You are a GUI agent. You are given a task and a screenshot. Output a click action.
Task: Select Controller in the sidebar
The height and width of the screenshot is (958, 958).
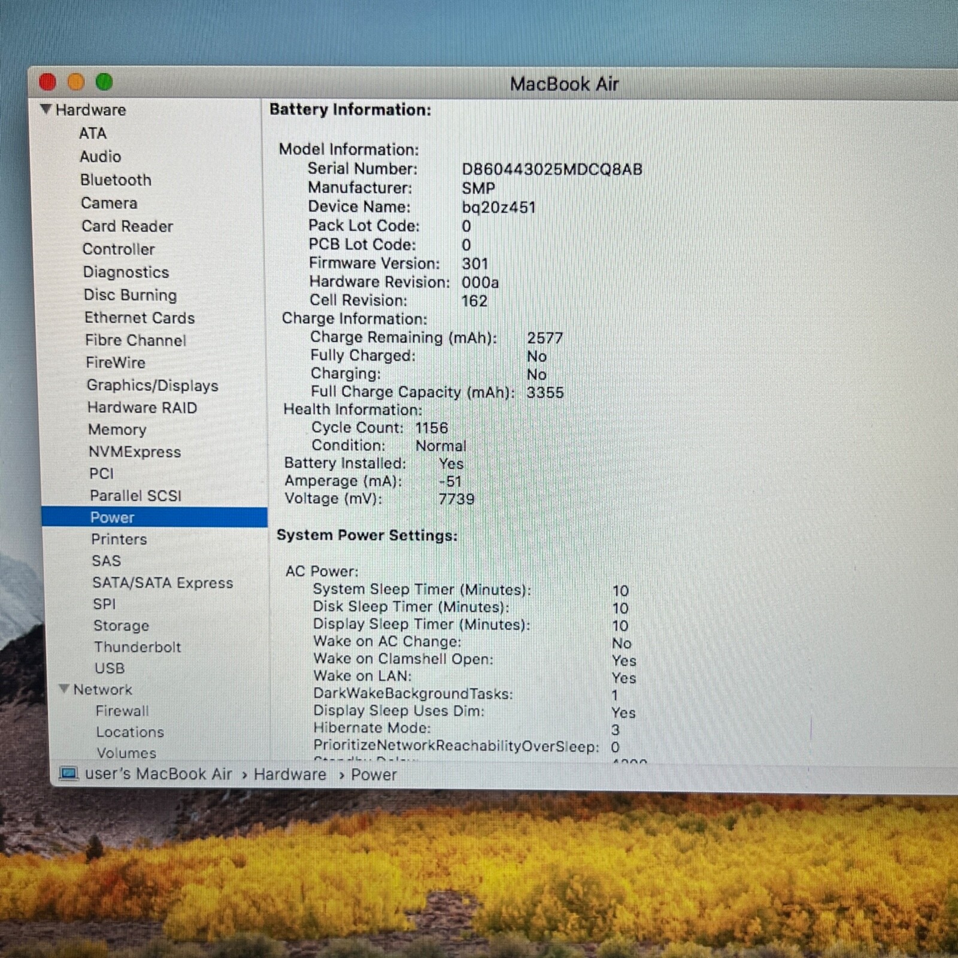(119, 249)
